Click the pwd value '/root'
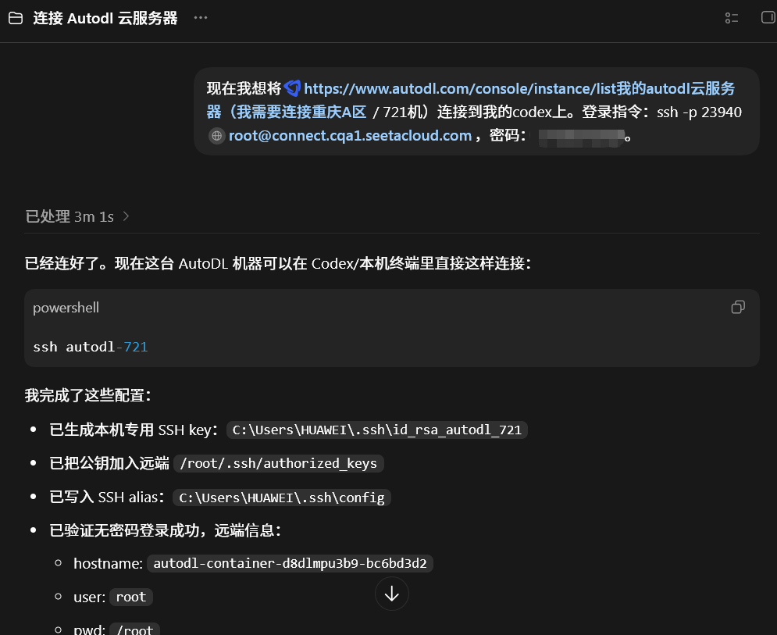The image size is (777, 635). (x=134, y=630)
